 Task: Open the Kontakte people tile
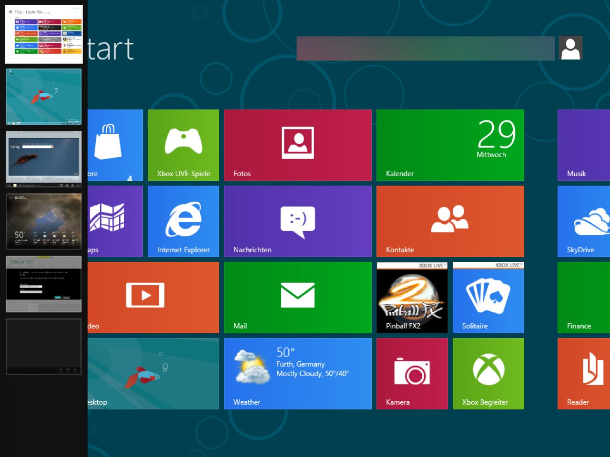pos(450,221)
